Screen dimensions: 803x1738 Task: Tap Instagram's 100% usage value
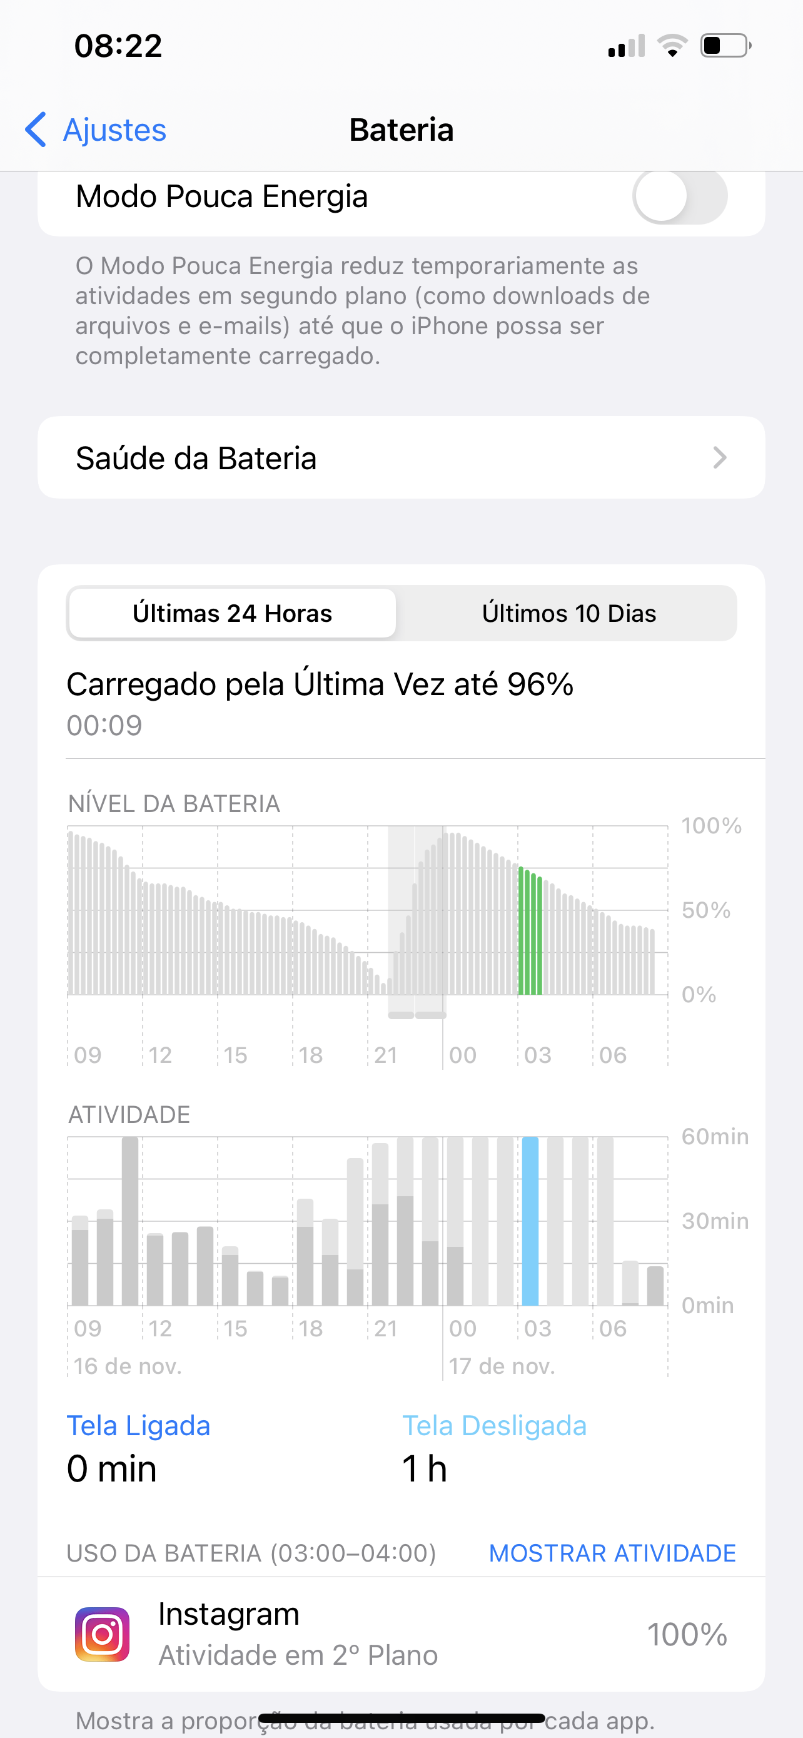coord(687,1634)
